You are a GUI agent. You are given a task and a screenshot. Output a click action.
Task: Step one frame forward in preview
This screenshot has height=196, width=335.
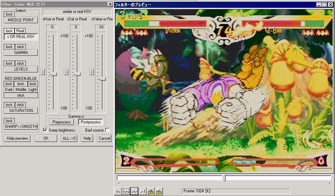pos(134,191)
